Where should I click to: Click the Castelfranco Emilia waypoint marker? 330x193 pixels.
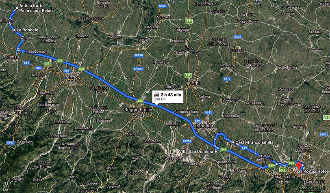point(233,142)
